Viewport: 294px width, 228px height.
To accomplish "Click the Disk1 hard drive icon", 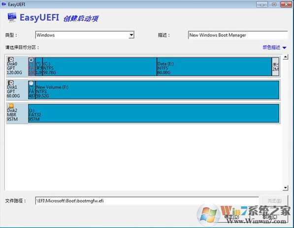I will [x=11, y=83].
